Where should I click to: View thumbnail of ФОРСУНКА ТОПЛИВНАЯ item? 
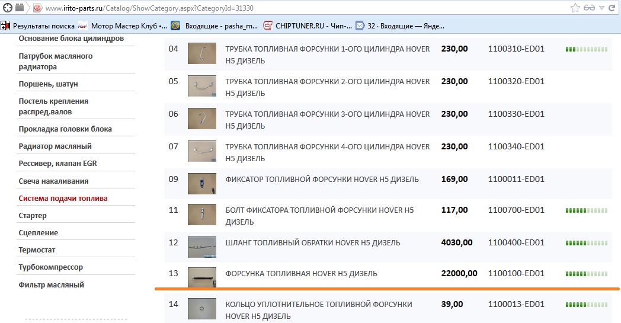[202, 277]
